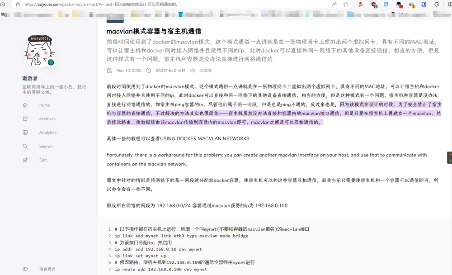The height and width of the screenshot is (275, 452).
Task: Click the 次浏览 view count text
Action: tap(206, 71)
